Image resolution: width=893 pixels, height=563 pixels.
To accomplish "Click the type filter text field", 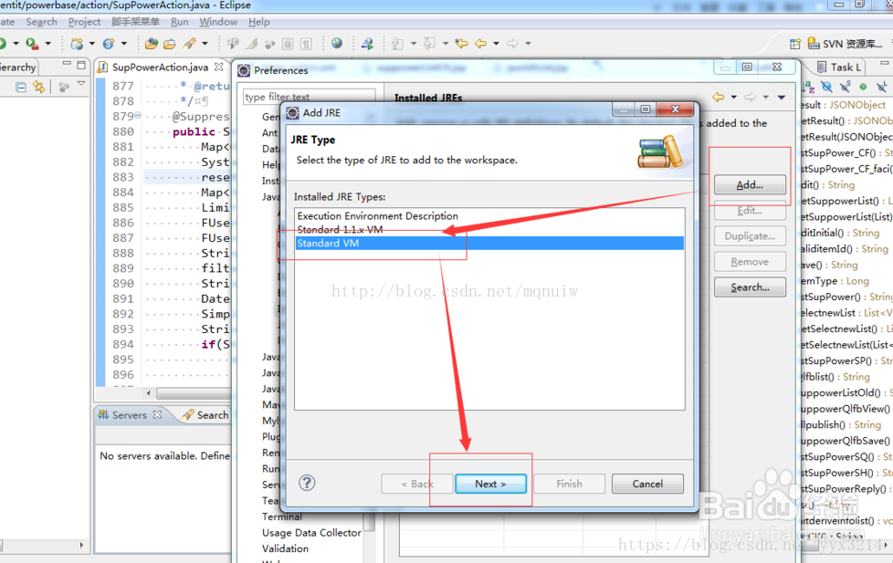I will [x=309, y=96].
